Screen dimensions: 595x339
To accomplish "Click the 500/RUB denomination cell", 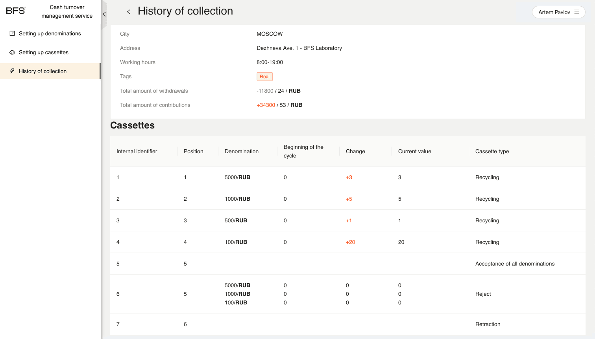I will click(236, 220).
